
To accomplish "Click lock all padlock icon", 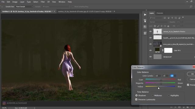I will click(x=168, y=26).
